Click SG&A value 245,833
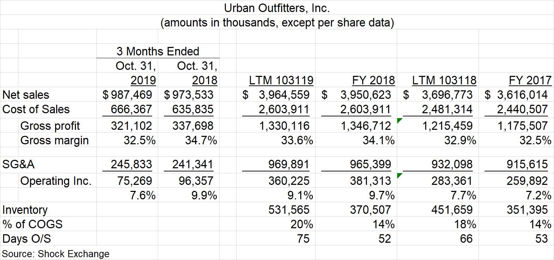The image size is (554, 260). tap(131, 164)
